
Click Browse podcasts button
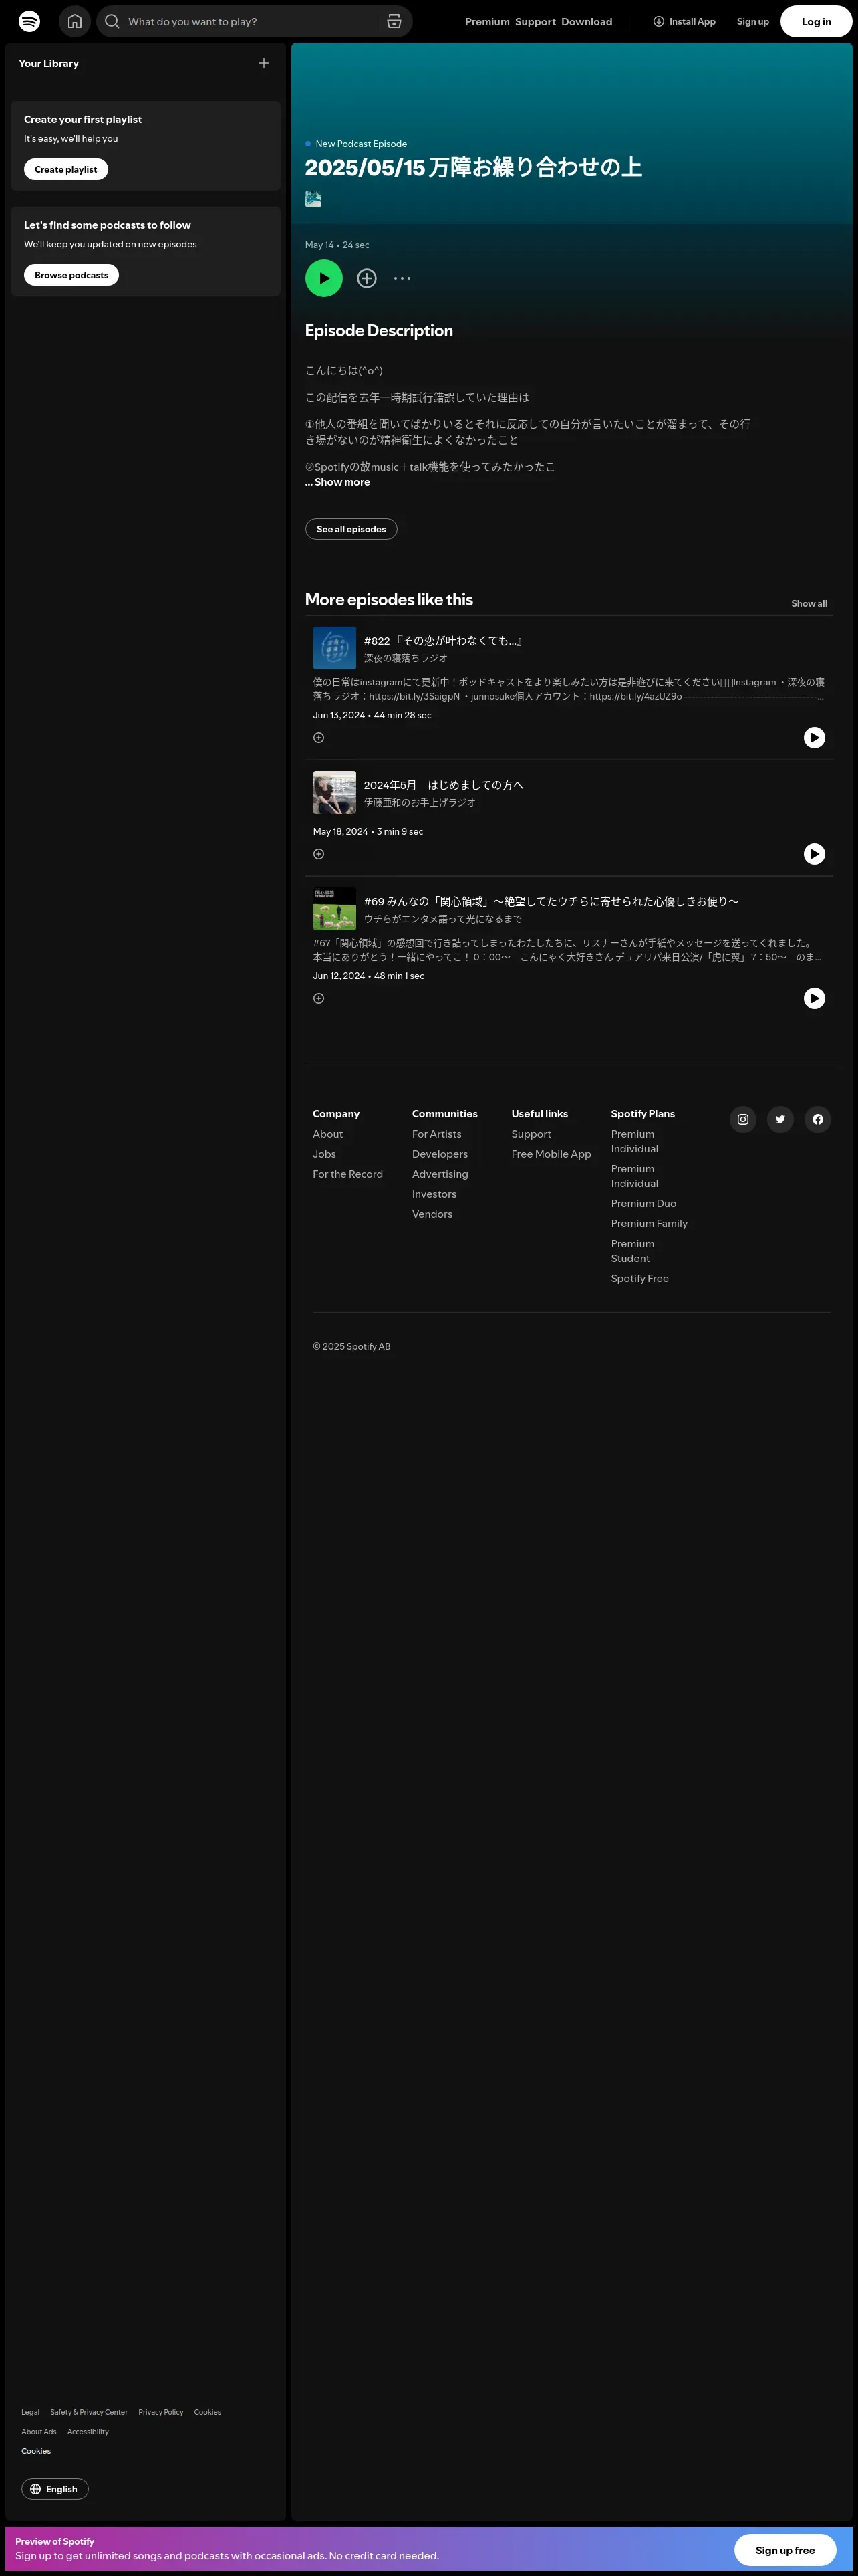tap(71, 275)
